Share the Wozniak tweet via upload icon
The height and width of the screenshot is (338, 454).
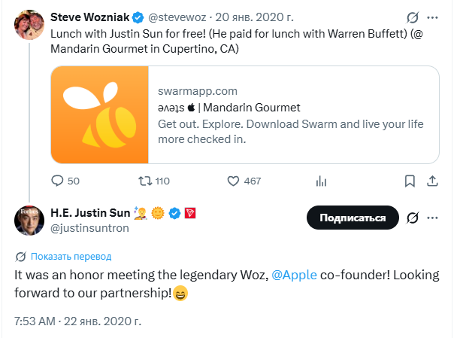point(432,181)
